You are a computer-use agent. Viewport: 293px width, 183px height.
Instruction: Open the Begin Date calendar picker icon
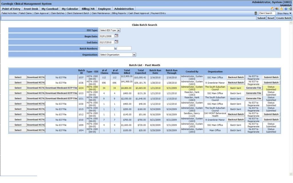tap(116, 36)
